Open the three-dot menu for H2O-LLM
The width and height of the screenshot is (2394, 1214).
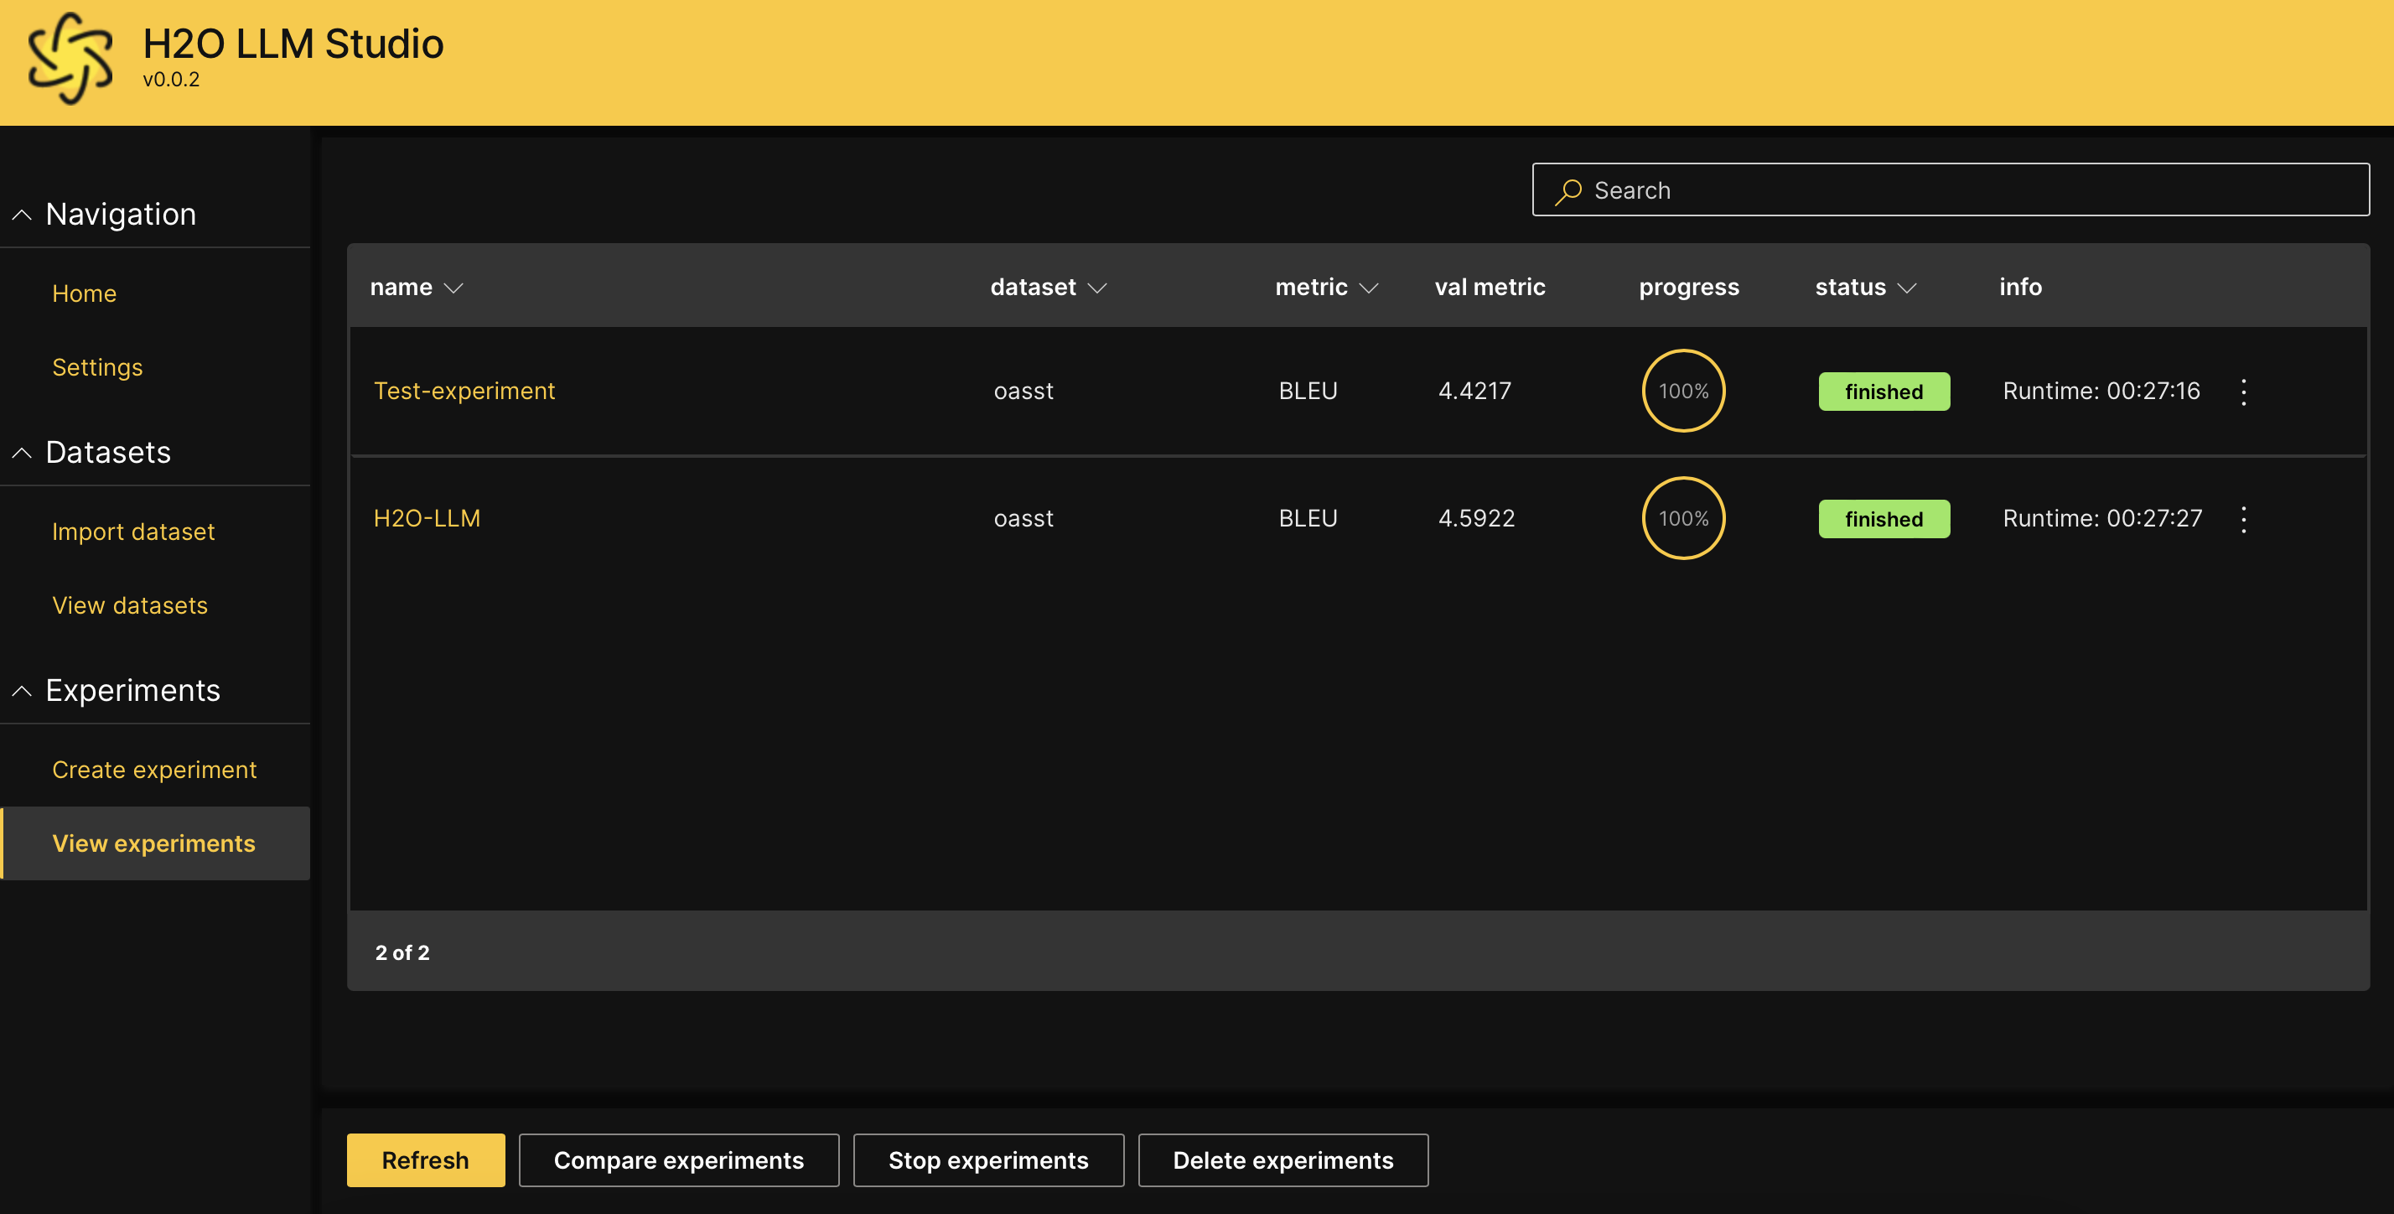tap(2243, 519)
